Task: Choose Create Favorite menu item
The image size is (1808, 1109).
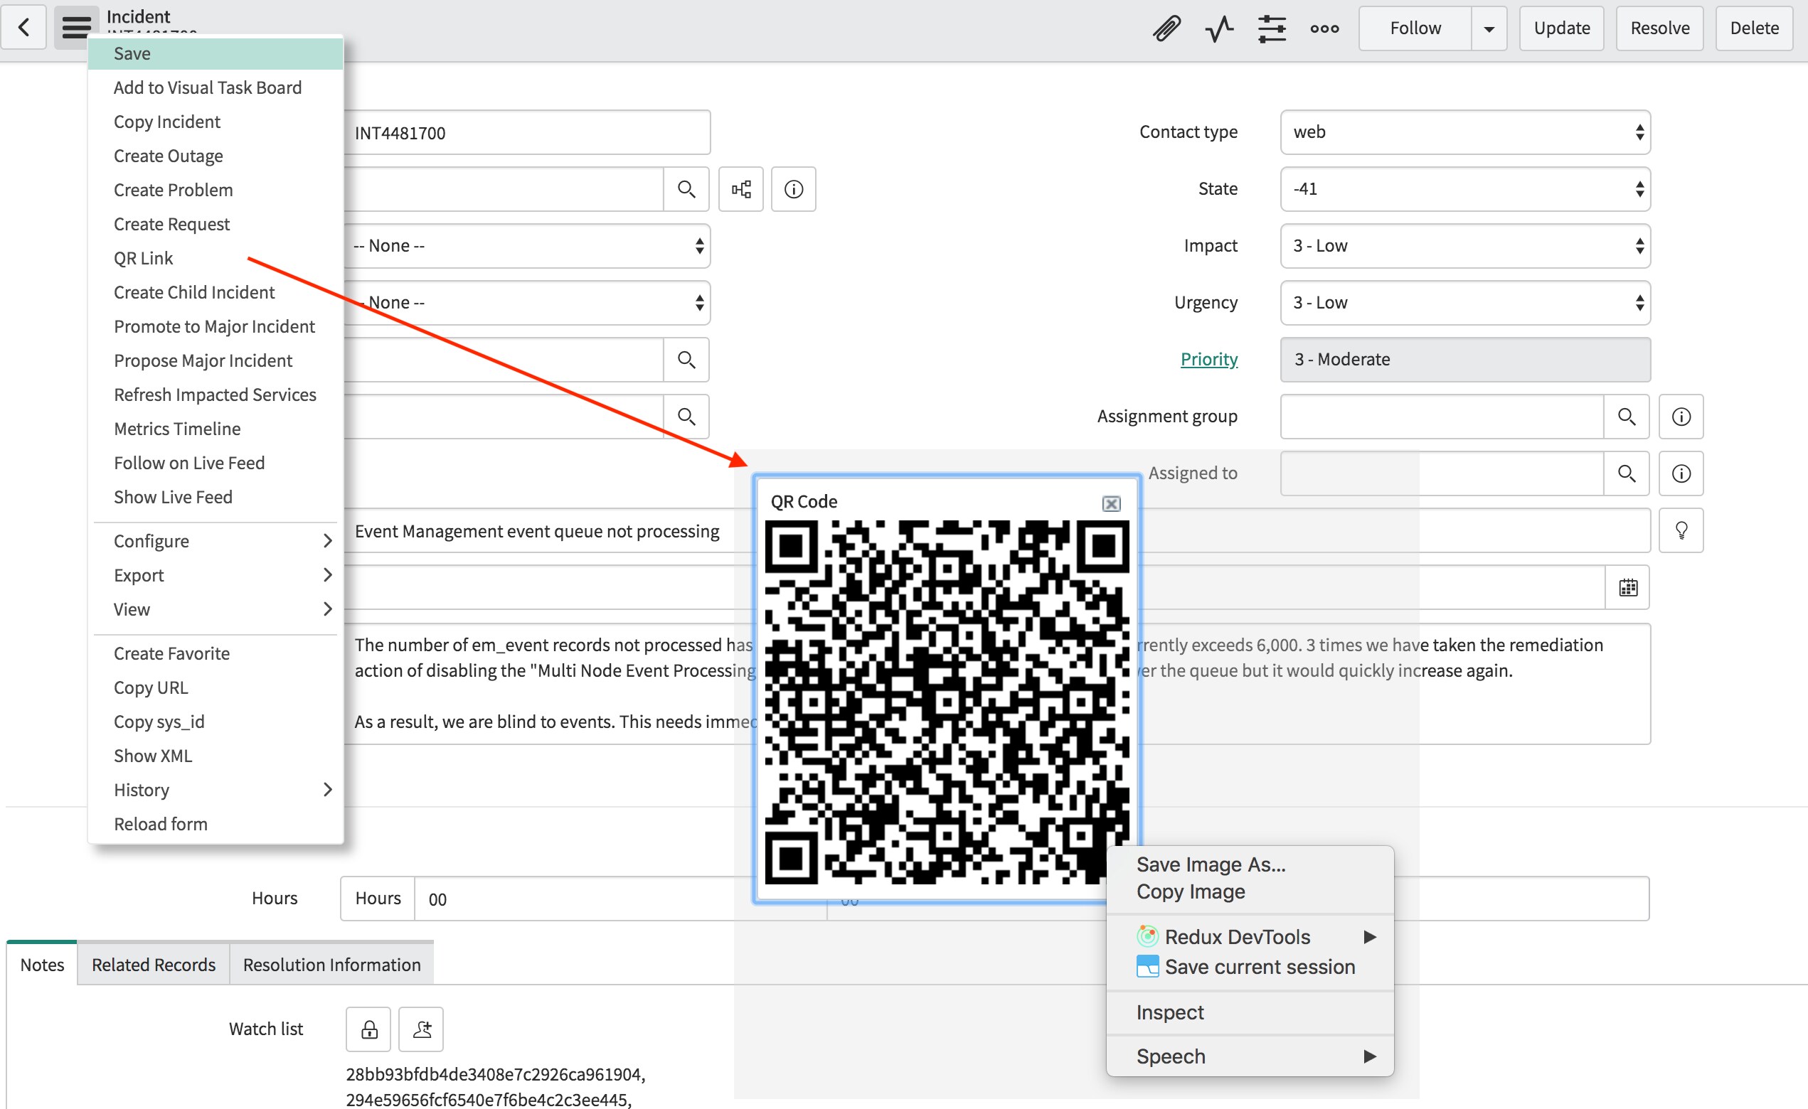Action: pyautogui.click(x=216, y=653)
